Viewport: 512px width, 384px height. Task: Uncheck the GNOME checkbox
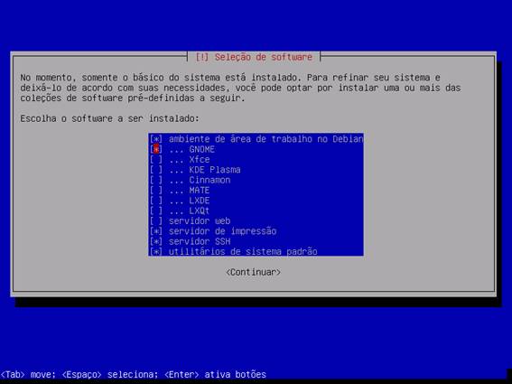coord(156,149)
